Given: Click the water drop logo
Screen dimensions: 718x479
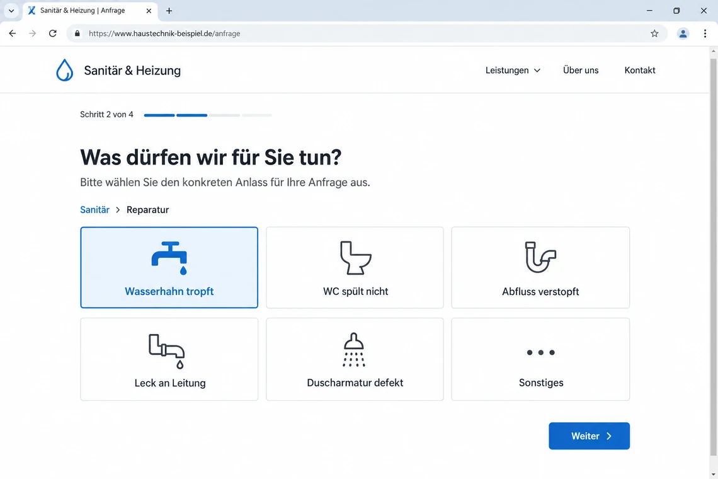Looking at the screenshot, I should click(65, 70).
